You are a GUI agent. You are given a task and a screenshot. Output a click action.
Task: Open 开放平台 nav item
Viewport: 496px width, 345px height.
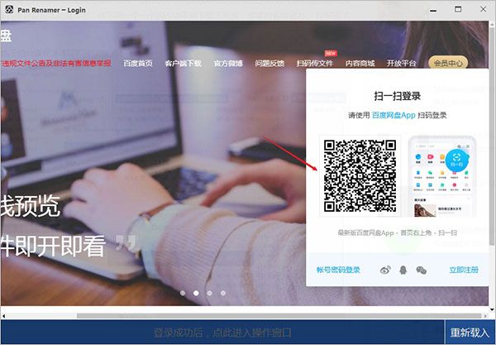pyautogui.click(x=402, y=64)
